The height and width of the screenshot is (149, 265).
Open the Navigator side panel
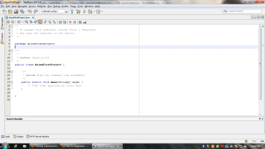[2, 24]
